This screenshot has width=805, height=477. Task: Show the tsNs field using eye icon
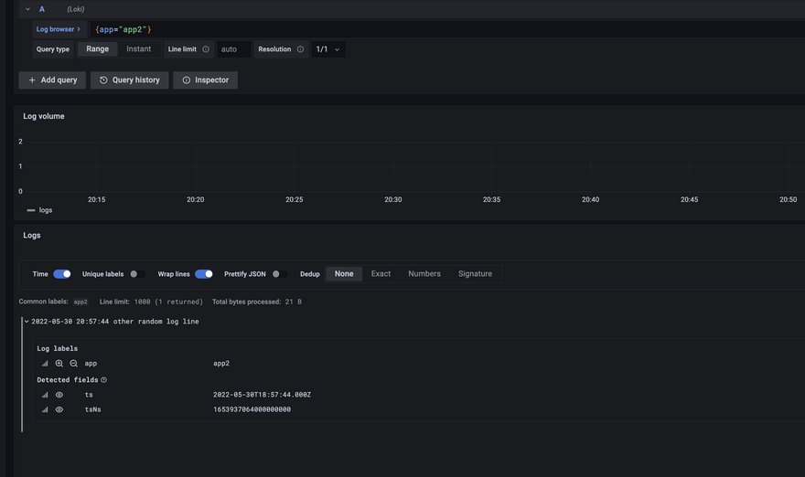coord(59,409)
